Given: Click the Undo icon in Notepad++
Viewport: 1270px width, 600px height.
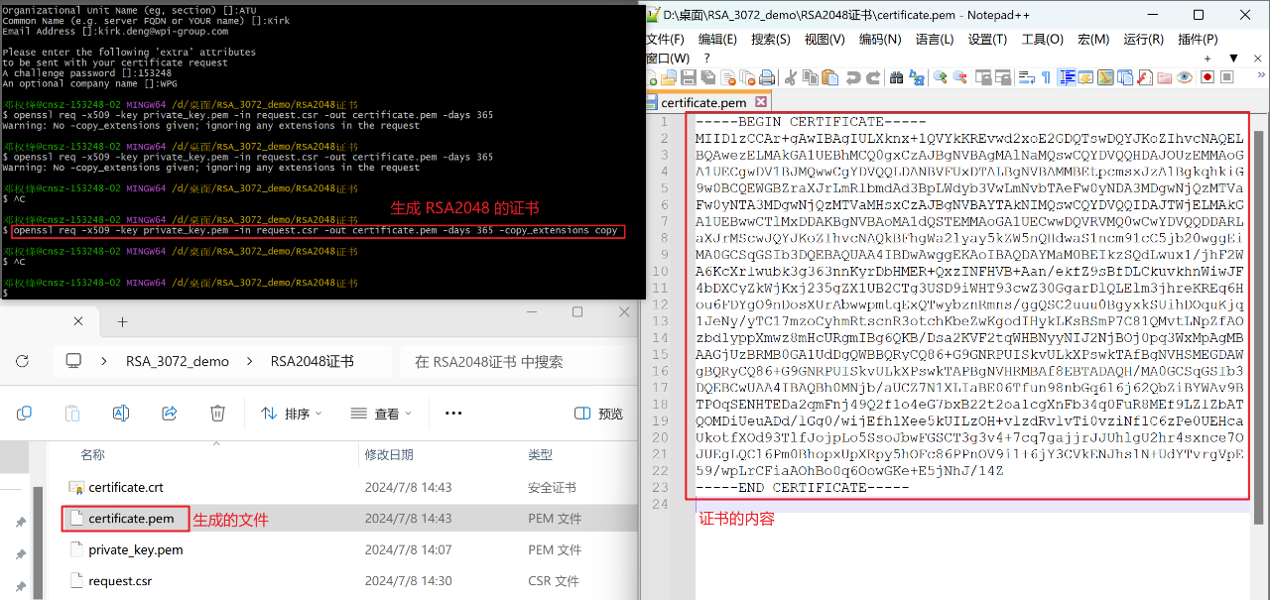Looking at the screenshot, I should 854,76.
